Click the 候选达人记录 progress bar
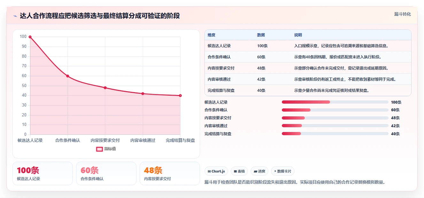The width and height of the screenshot is (424, 198). [335, 102]
